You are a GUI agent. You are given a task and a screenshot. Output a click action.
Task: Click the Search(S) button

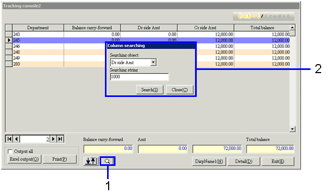tap(149, 90)
